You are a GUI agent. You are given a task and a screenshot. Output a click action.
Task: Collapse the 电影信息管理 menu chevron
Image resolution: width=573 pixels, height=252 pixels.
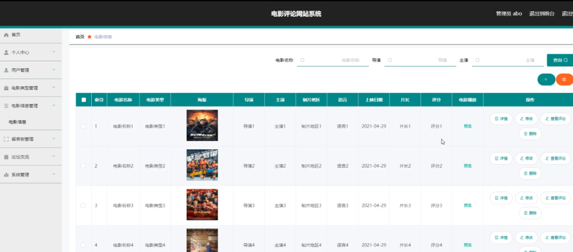pos(54,106)
